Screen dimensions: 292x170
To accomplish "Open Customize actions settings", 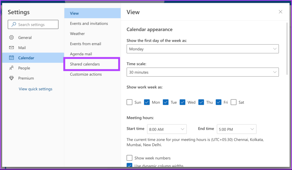I will tap(92, 74).
